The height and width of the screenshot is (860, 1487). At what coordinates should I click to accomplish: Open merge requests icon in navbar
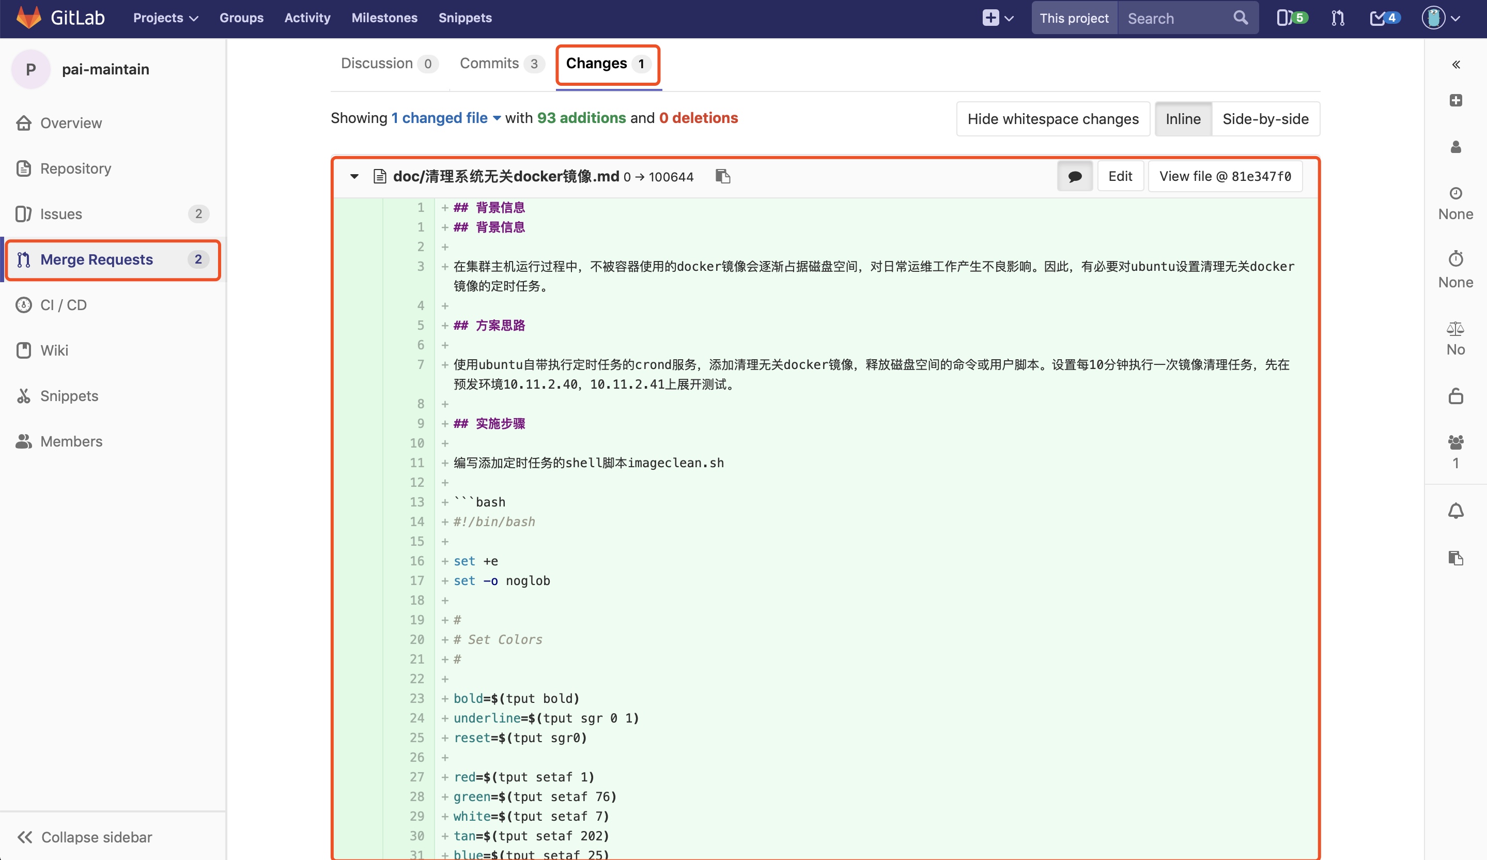point(1338,18)
